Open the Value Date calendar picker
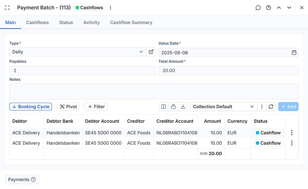 coord(294,53)
